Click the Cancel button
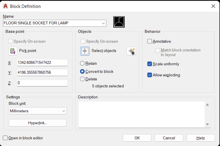The image size is (220, 146). pyautogui.click(x=169, y=138)
